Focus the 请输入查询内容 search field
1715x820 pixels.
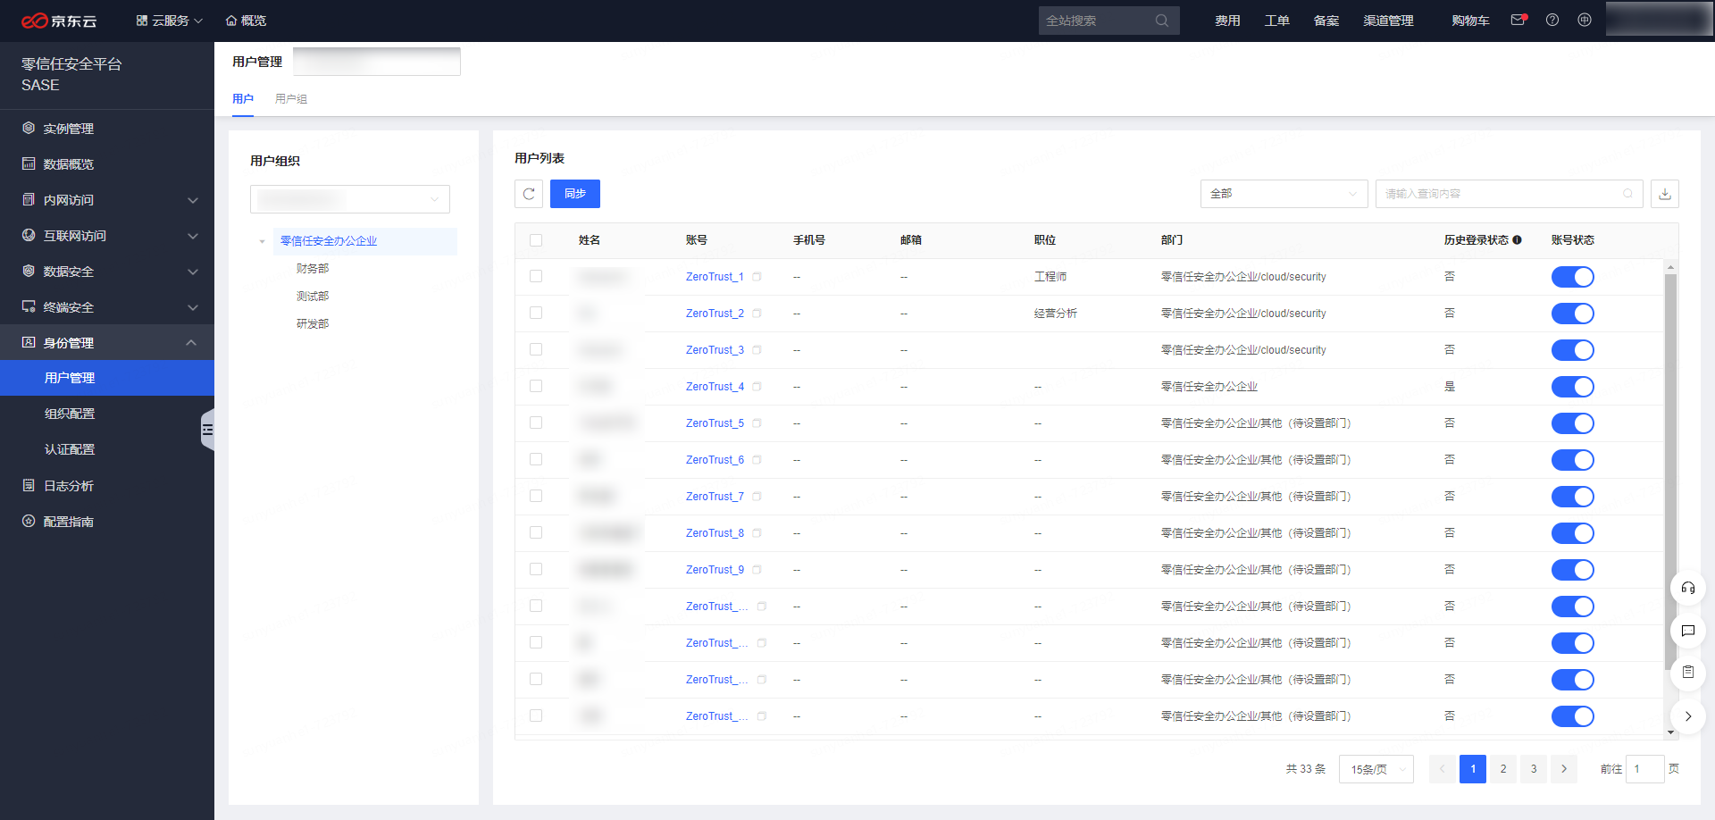pos(1510,194)
